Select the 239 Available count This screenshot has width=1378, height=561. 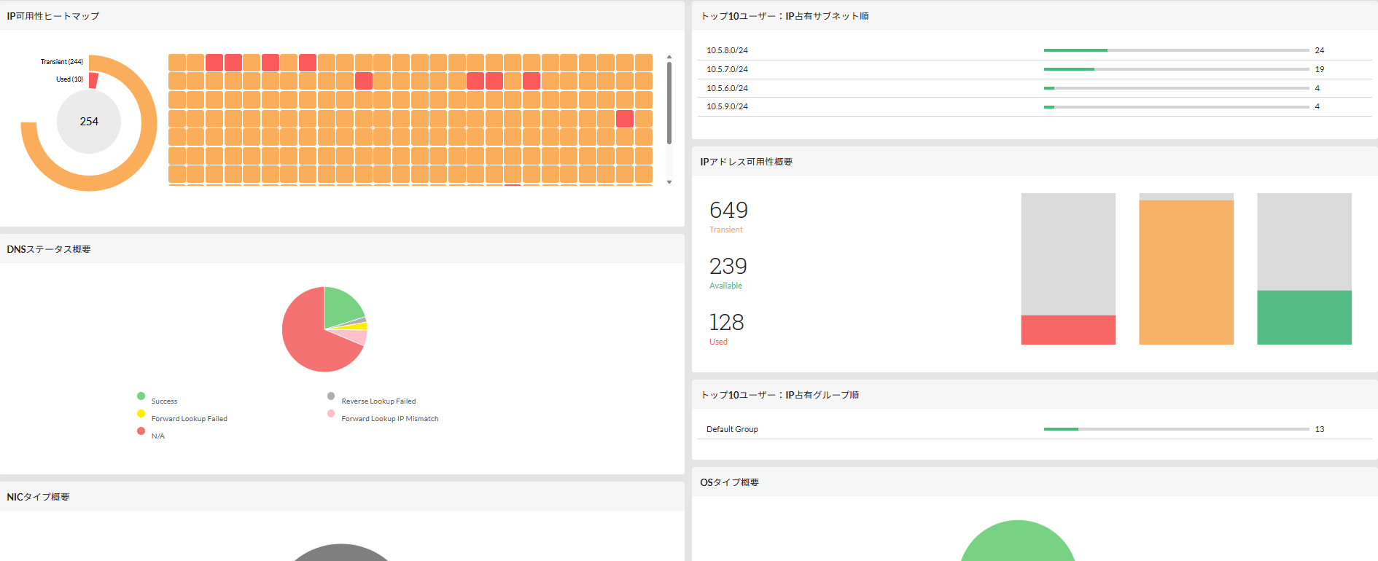pos(728,267)
